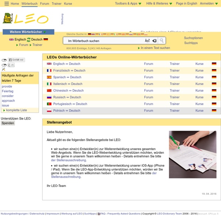Open the wrench settings icon in sidebar
Screen dimensions: 221x216
click(x=4, y=69)
